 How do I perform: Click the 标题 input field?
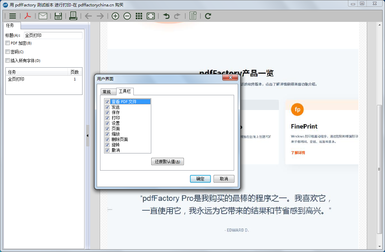pos(53,35)
